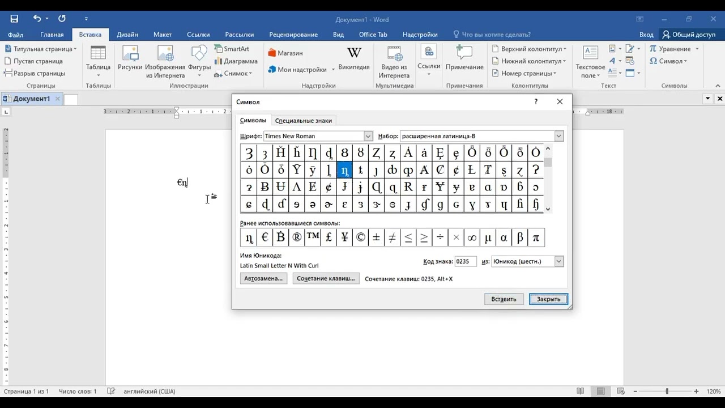The image size is (725, 408).
Task: Close the Symbol dialog with X
Action: (560, 102)
